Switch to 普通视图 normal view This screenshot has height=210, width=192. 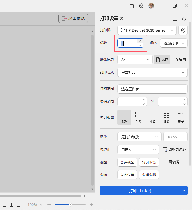click(x=127, y=162)
